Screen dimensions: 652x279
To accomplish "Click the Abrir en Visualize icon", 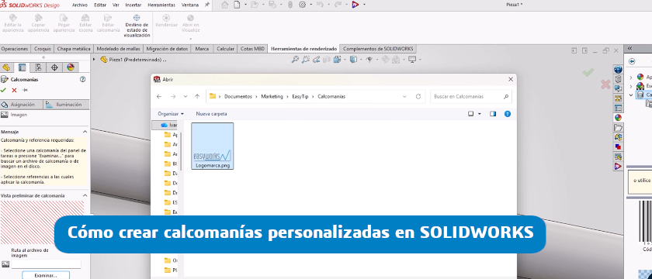I will [190, 18].
